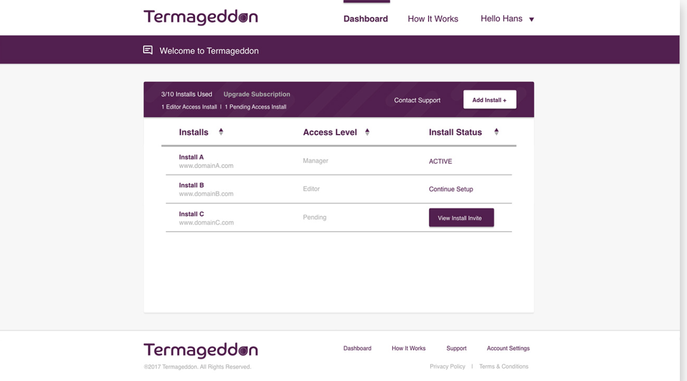Open Privacy Policy link
This screenshot has width=687, height=381.
[447, 366]
